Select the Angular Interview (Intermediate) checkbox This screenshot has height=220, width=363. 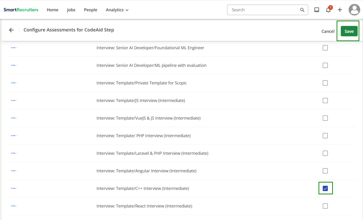pyautogui.click(x=325, y=171)
